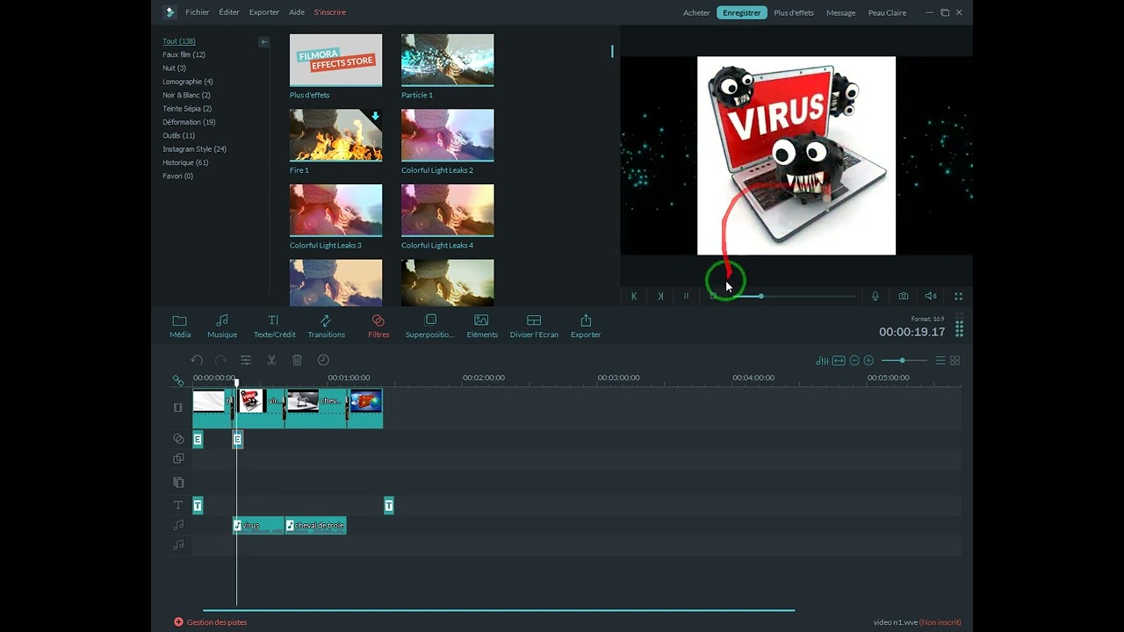Select the Noir & Blanc (2) category
This screenshot has height=632, width=1124.
(x=186, y=95)
